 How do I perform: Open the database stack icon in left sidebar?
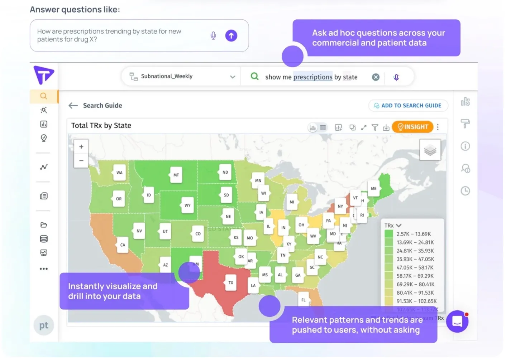(x=44, y=239)
